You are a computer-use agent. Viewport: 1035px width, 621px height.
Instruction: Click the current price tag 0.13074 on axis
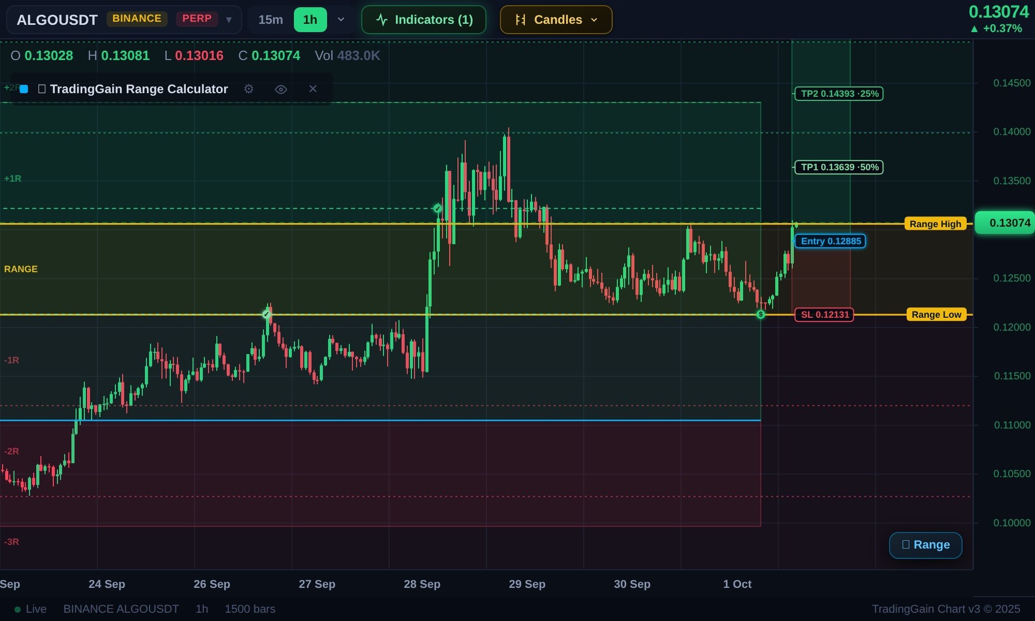1004,223
